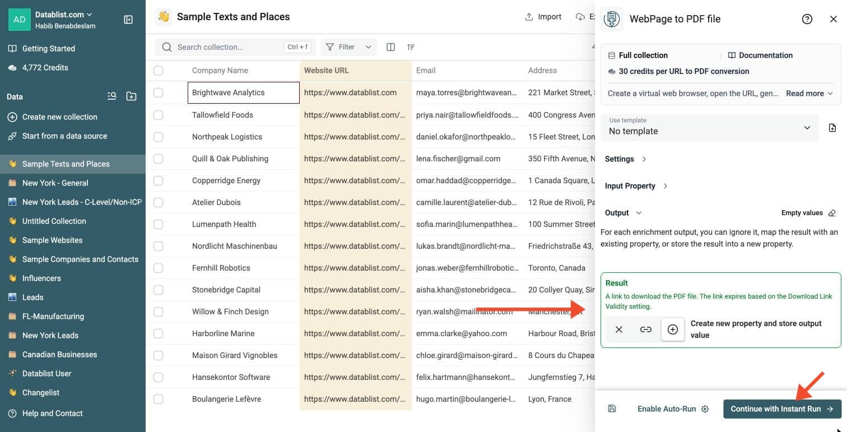Click the Website URL column header
The width and height of the screenshot is (847, 432).
coord(356,71)
